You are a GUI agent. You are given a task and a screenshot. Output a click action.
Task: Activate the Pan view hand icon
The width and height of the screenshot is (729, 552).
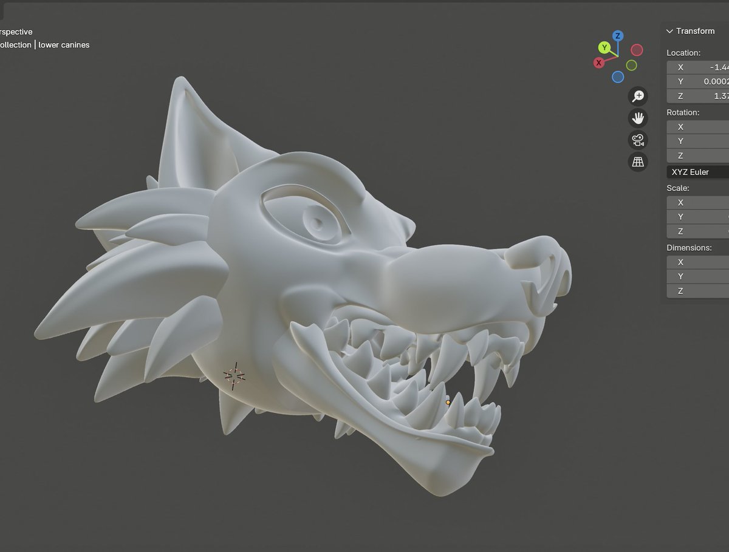638,118
